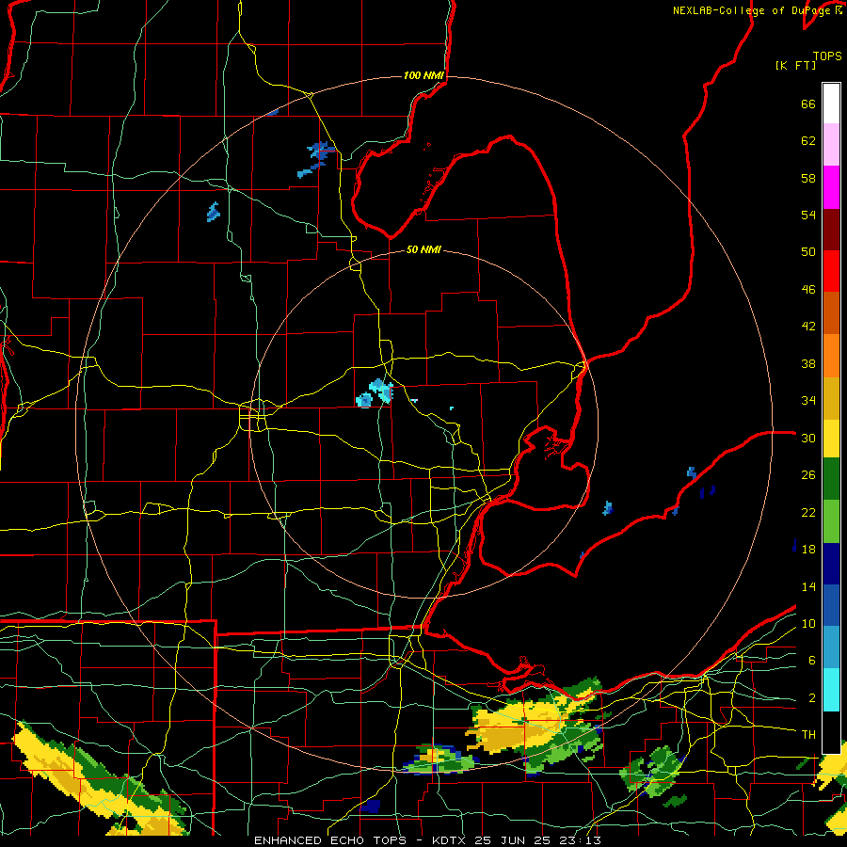The image size is (847, 847).
Task: Click the 100 NMI range ring label
Action: click(x=423, y=75)
